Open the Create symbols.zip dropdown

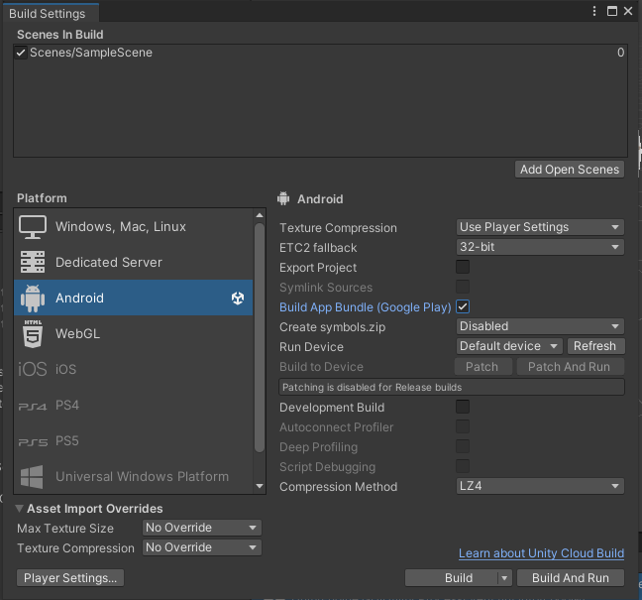click(x=540, y=326)
